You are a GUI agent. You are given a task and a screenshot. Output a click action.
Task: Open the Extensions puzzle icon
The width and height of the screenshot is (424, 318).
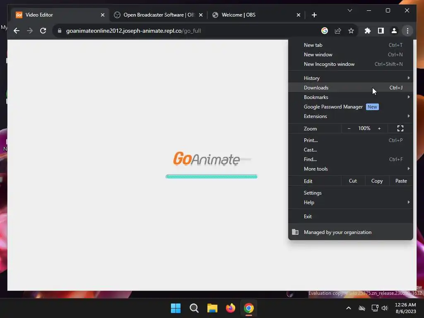368,31
